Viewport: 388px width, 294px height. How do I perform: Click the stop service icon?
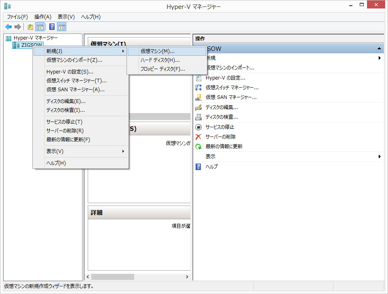(198, 127)
